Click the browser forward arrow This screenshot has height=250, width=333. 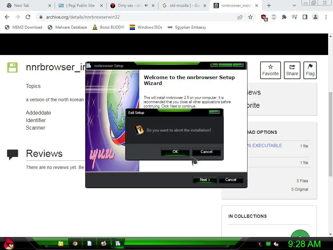point(18,17)
